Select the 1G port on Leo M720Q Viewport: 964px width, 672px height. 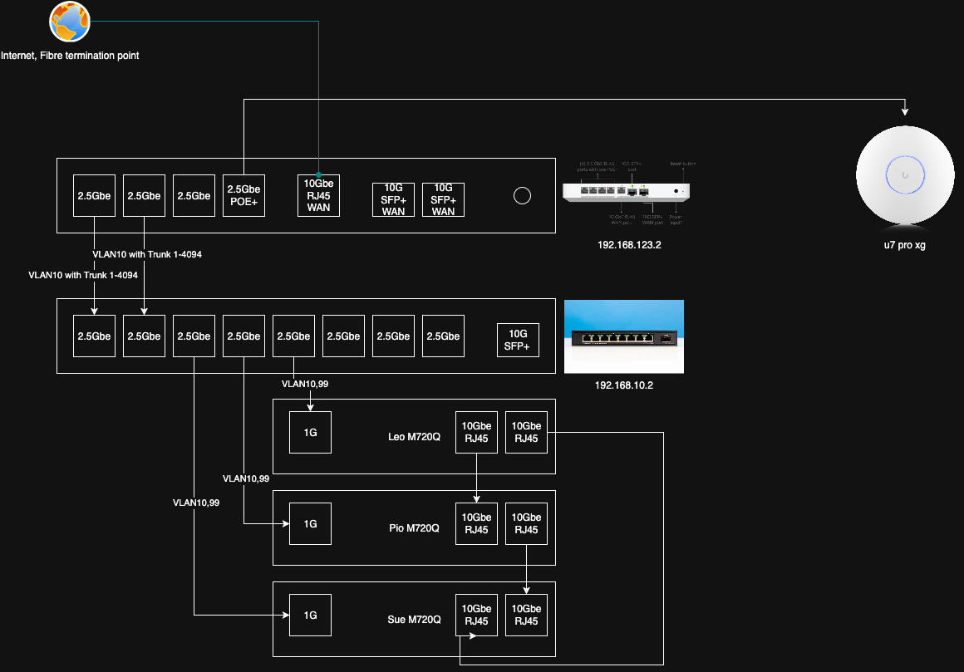tap(310, 433)
